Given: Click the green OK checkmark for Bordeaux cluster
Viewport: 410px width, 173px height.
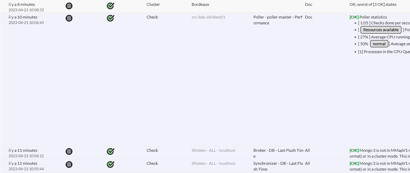Looking at the screenshot, I should [x=111, y=6].
